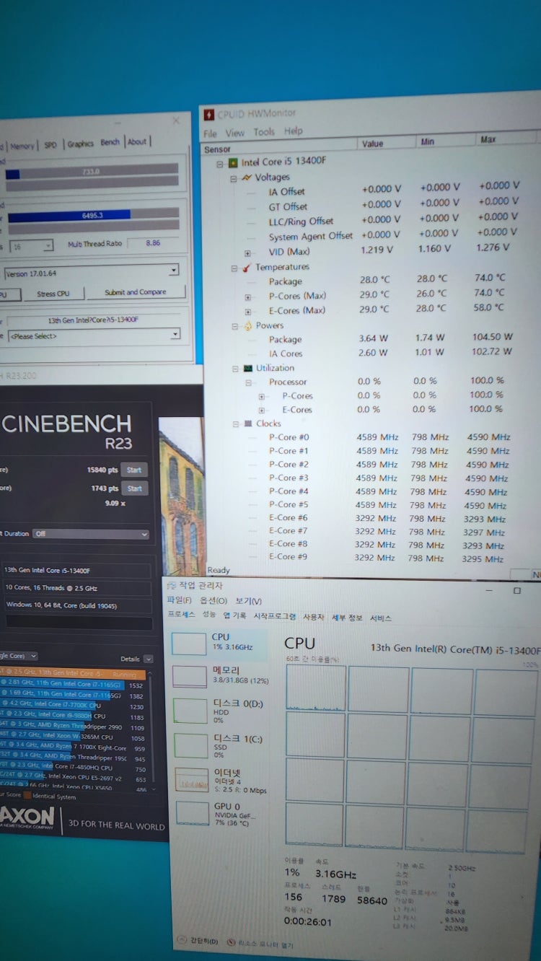Open the Single Core ranking dropdown in Cinebench
Viewport: 541px width, 961px height.
coord(19,656)
